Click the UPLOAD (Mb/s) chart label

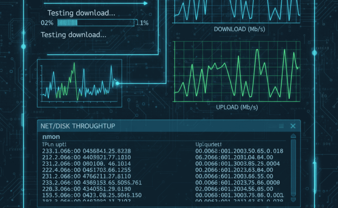237,107
